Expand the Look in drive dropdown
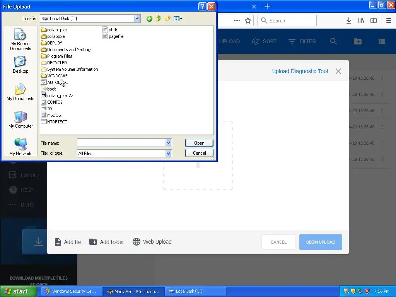 pos(137,19)
